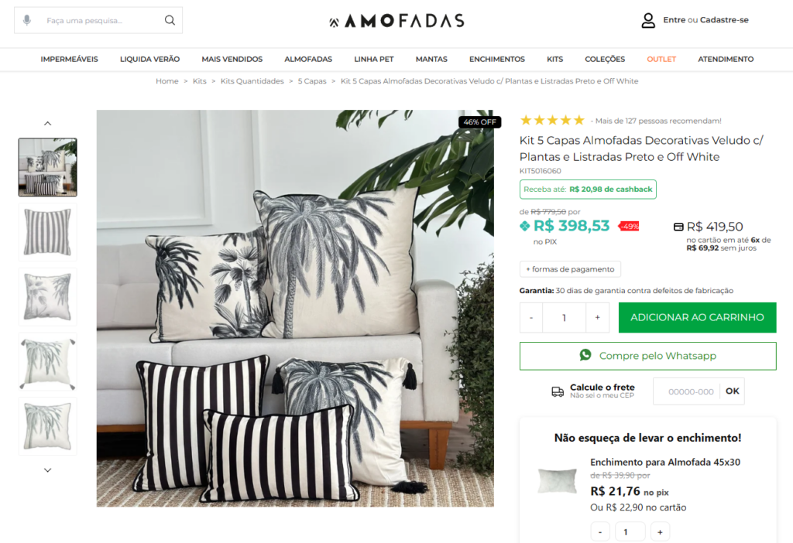Select the striped pillow thumbnail
Image resolution: width=793 pixels, height=543 pixels.
coord(47,232)
